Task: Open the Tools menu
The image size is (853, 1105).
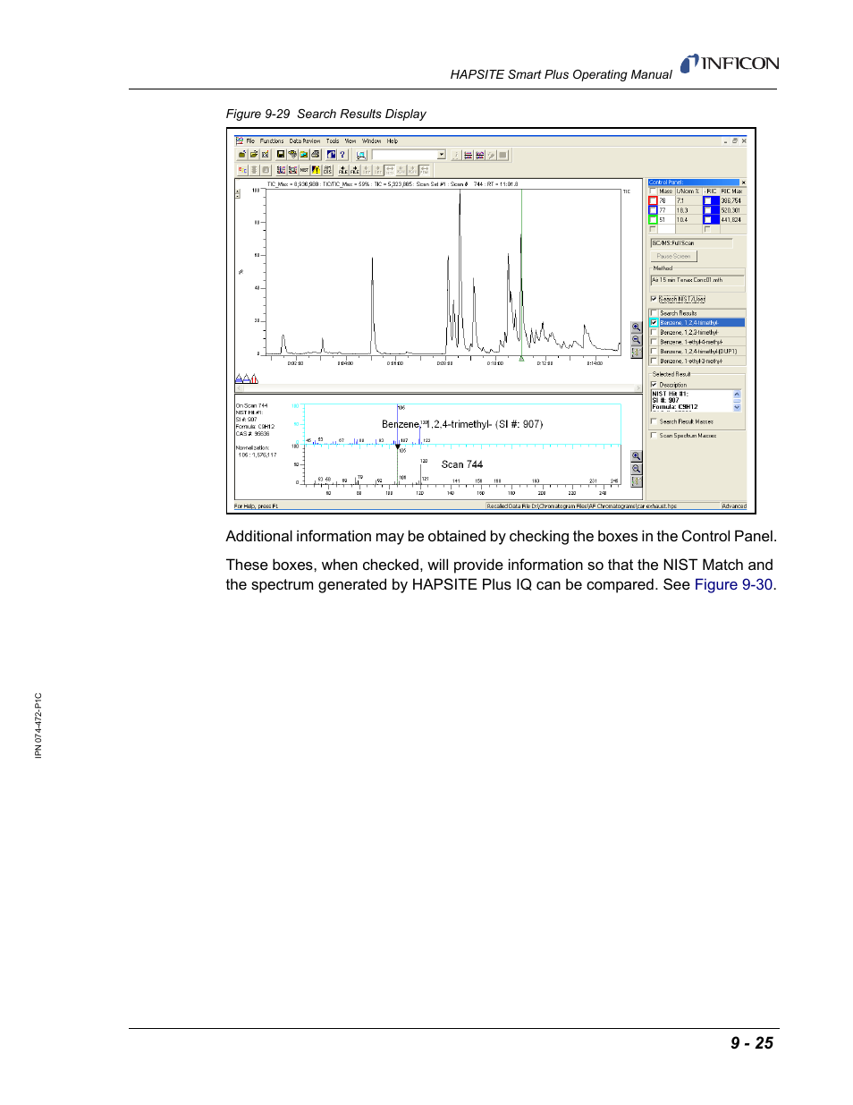Action: 333,140
